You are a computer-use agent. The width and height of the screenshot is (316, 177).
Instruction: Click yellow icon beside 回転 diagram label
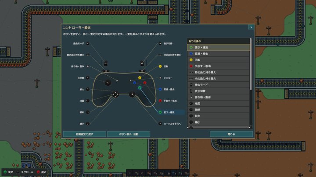pos(160,66)
